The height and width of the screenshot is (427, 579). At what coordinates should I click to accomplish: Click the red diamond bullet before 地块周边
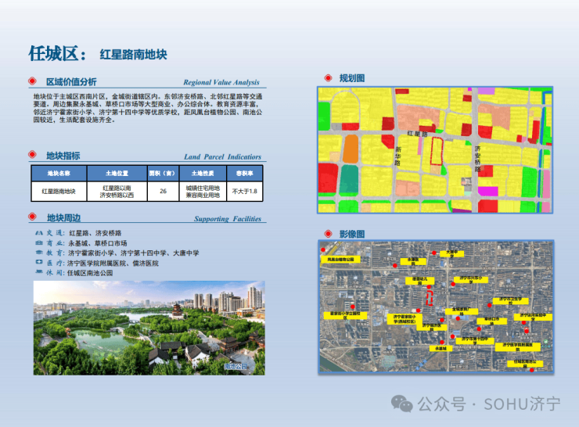[33, 217]
